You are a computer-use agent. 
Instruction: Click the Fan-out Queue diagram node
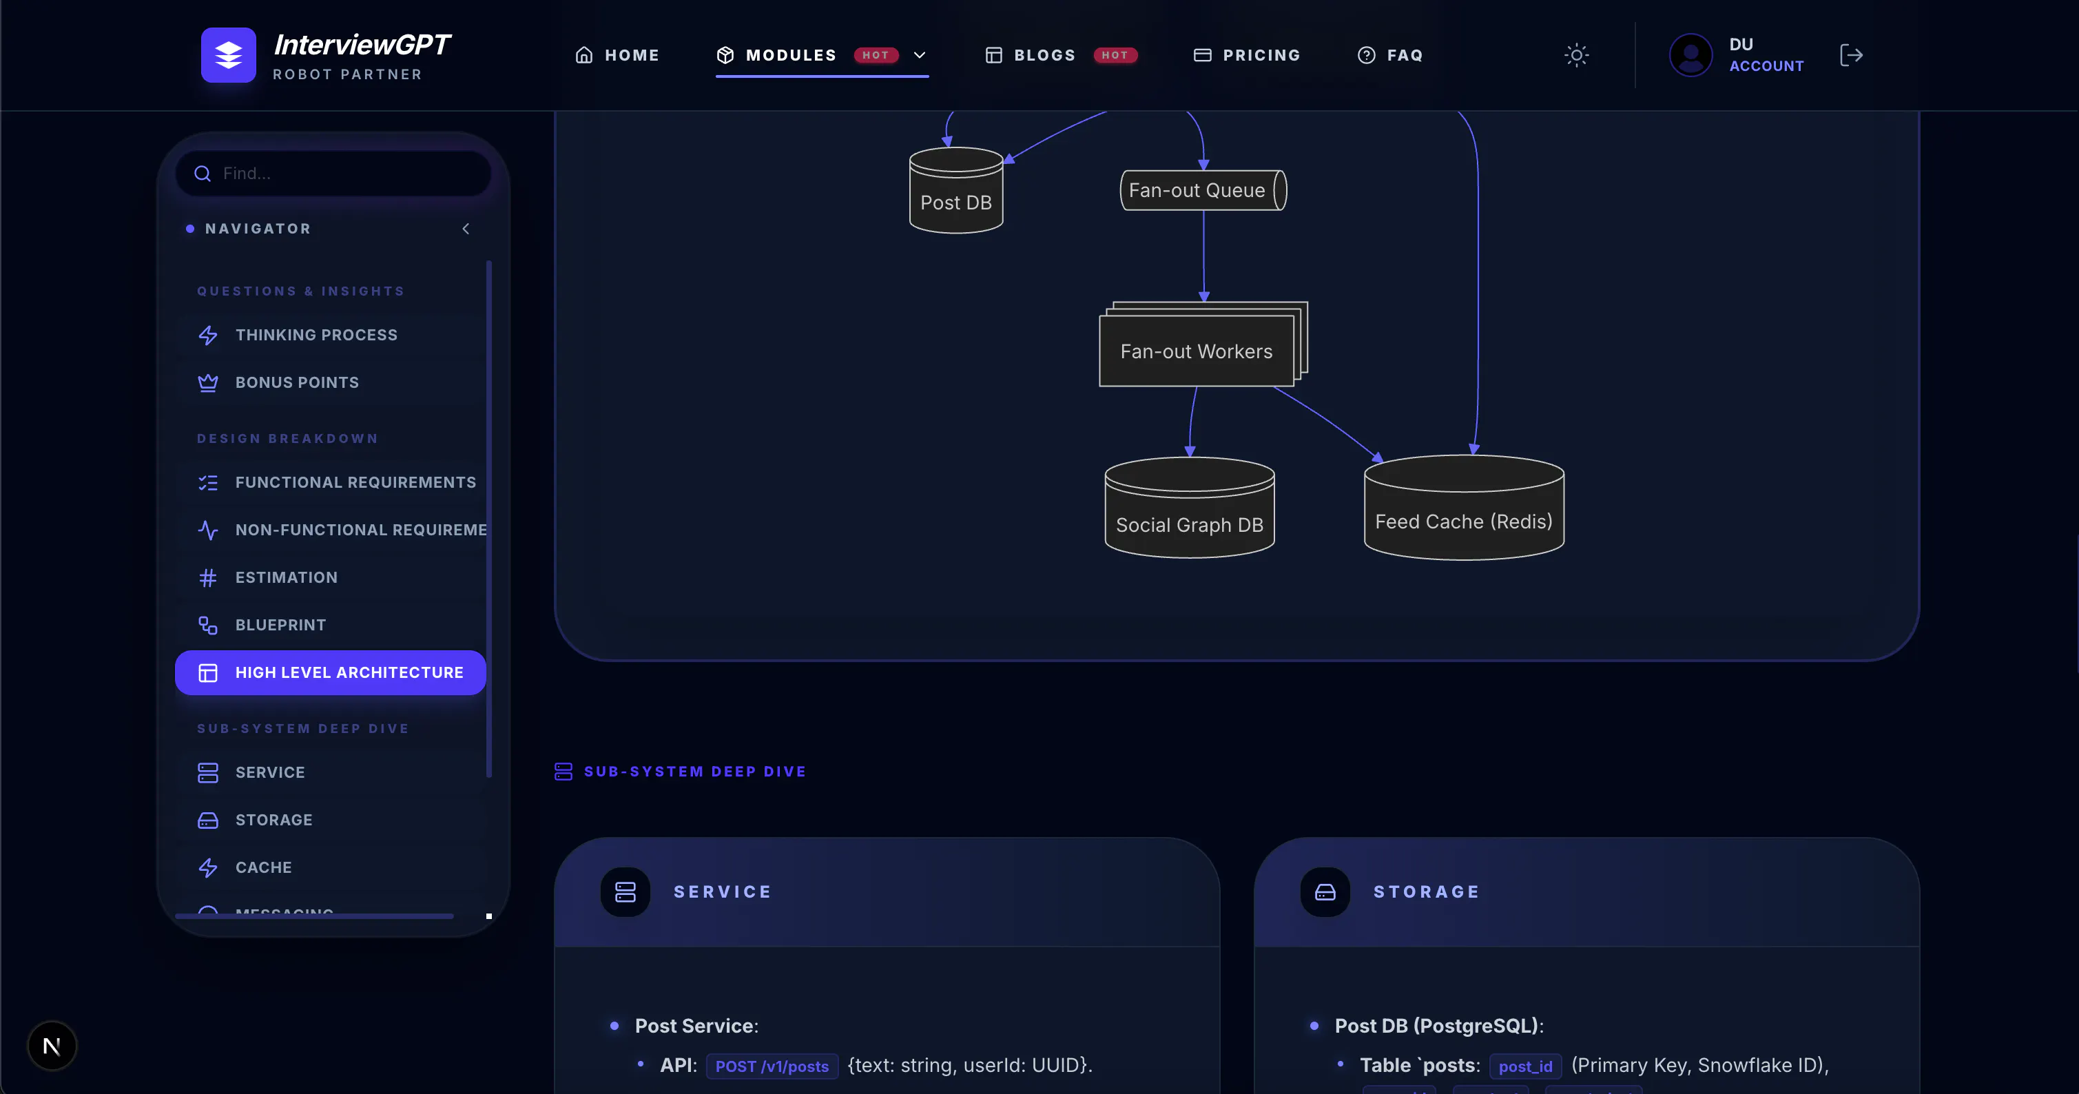(1203, 191)
